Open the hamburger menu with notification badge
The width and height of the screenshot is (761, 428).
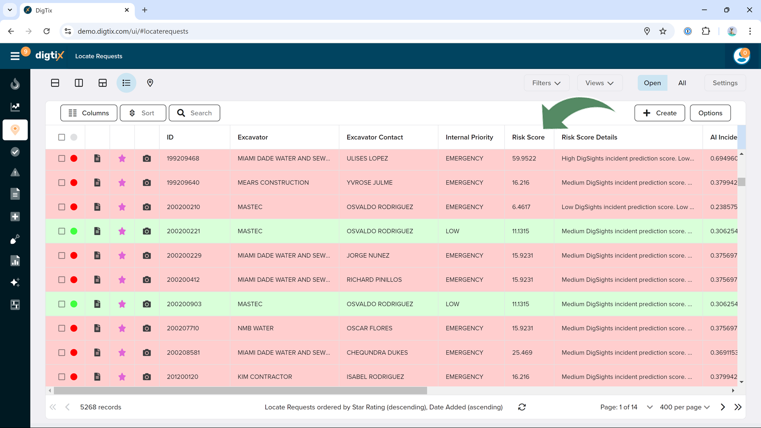[15, 56]
